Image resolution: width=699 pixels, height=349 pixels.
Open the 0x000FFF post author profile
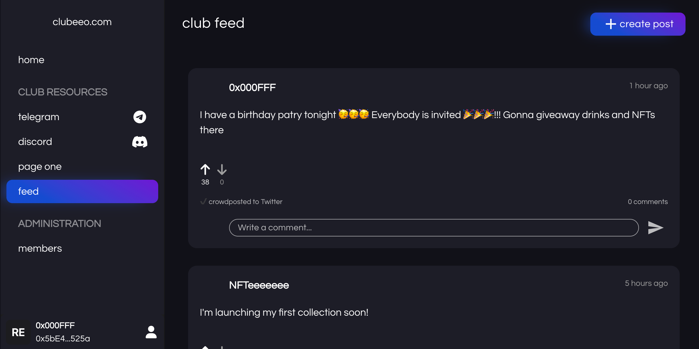pos(252,87)
